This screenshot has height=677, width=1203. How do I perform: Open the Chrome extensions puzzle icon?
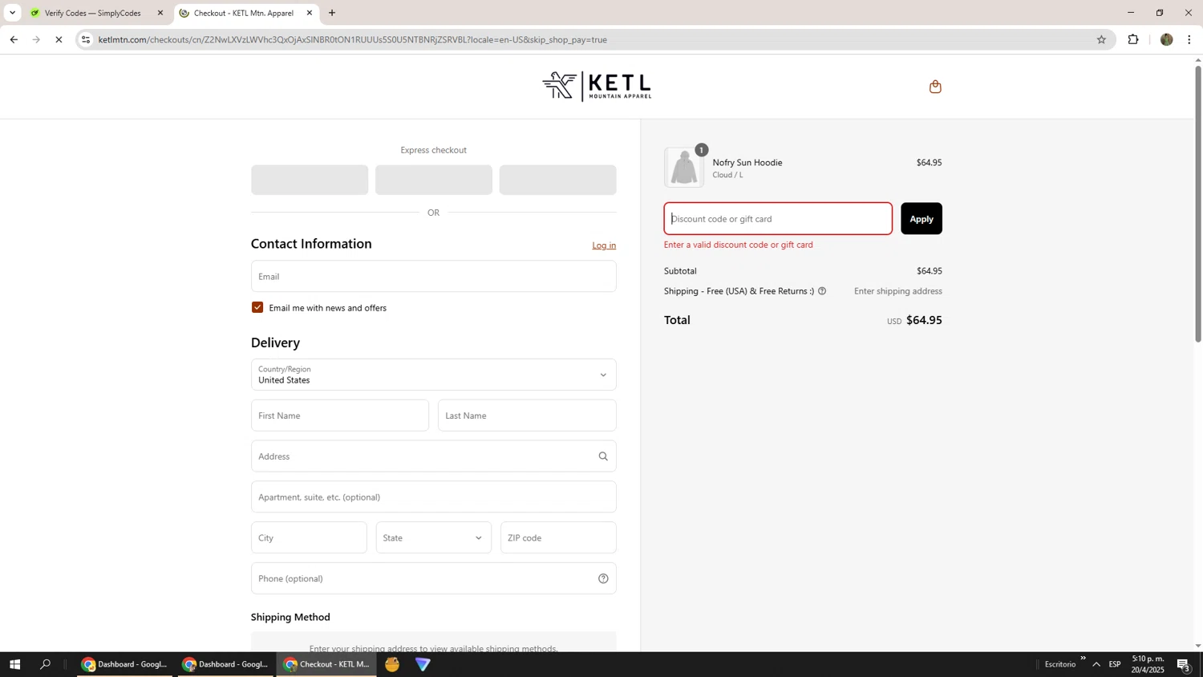[x=1133, y=39]
